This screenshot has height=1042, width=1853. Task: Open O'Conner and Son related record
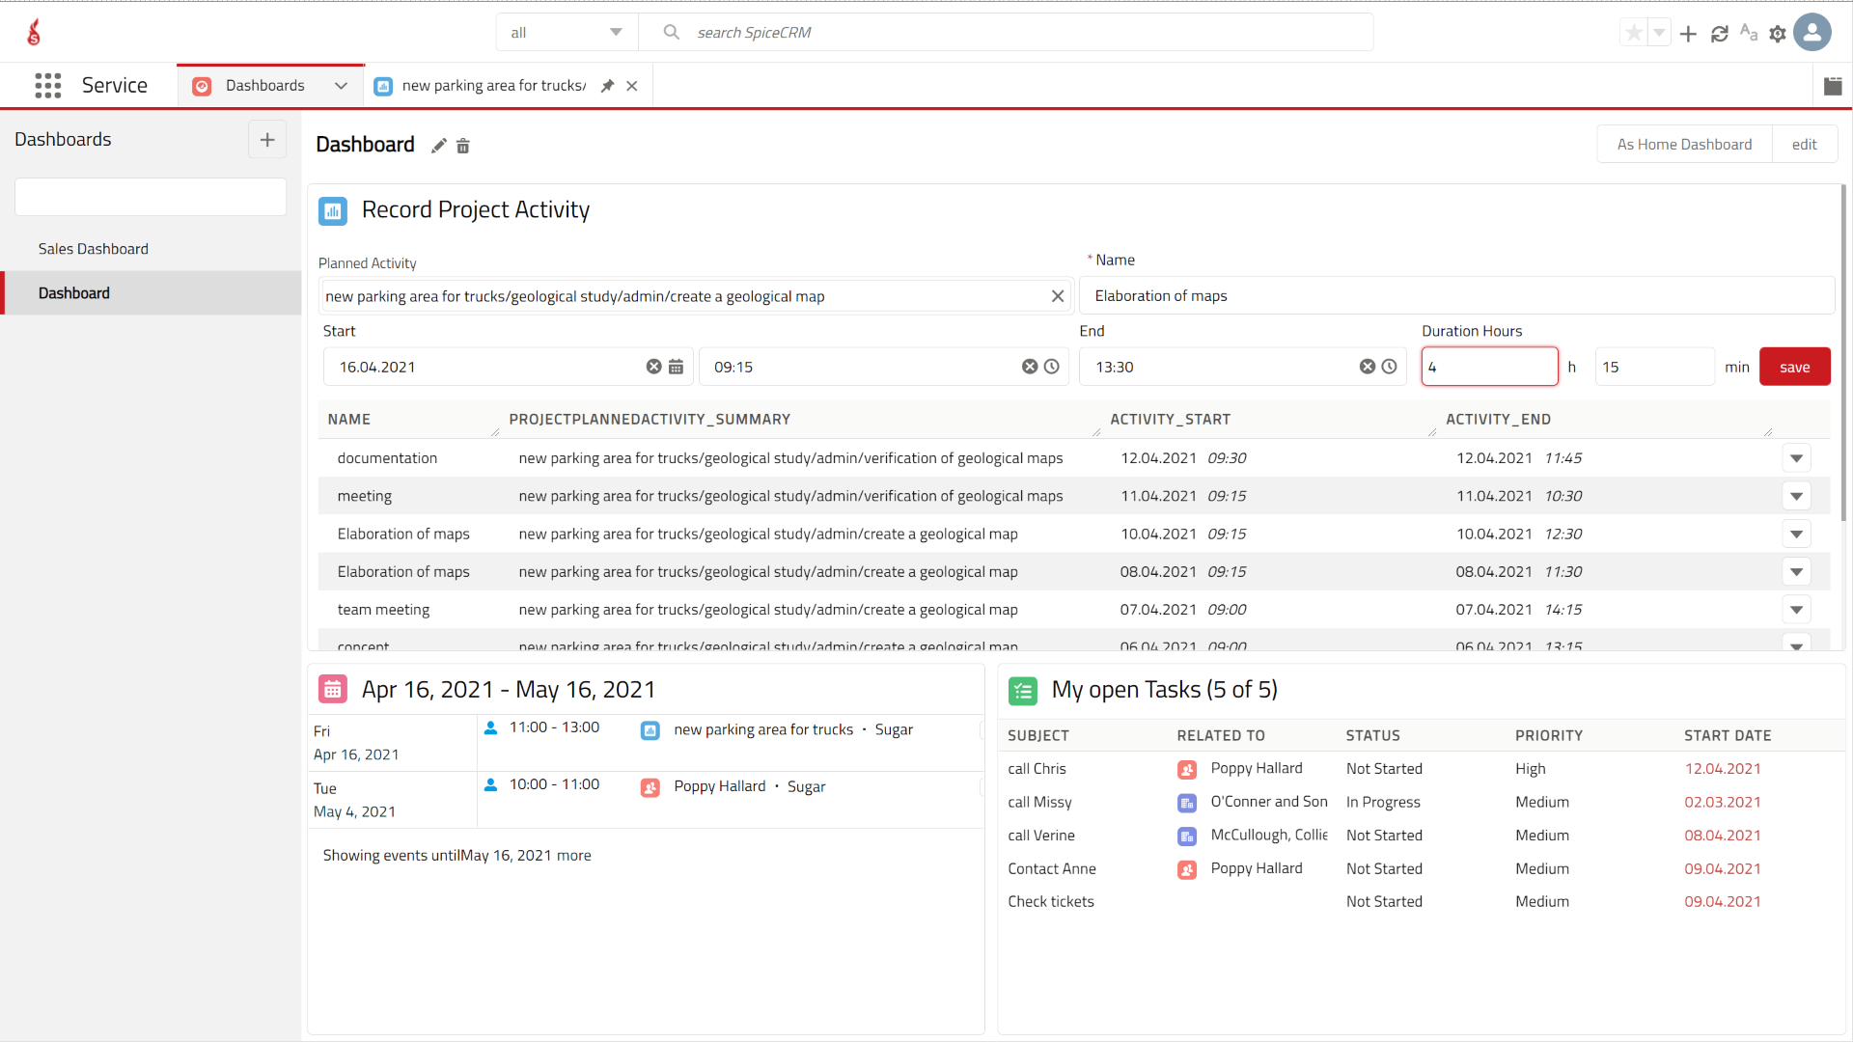(x=1268, y=802)
